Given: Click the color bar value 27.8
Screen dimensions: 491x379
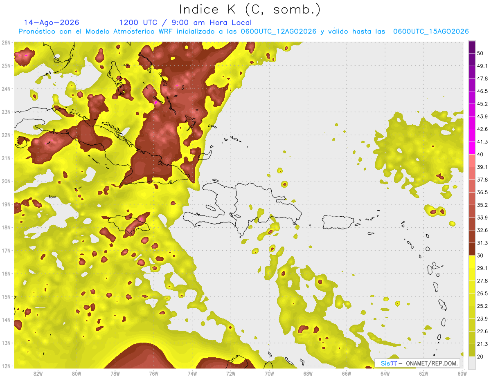Looking at the screenshot, I should 482,280.
